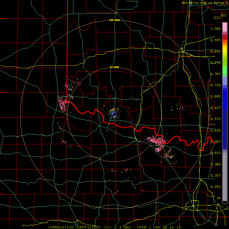Click the pink echo cluster west along the state border
The image size is (229, 229).
[63, 103]
